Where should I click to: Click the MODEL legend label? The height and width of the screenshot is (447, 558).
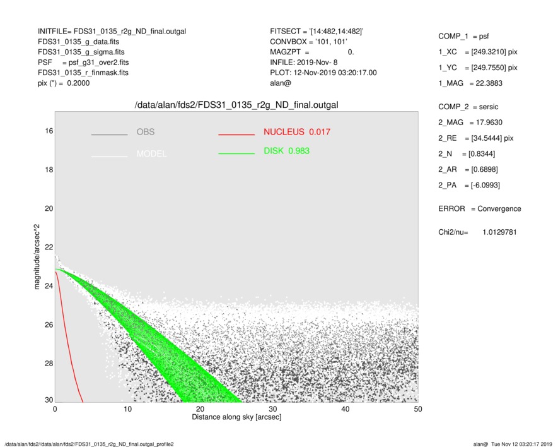[151, 154]
